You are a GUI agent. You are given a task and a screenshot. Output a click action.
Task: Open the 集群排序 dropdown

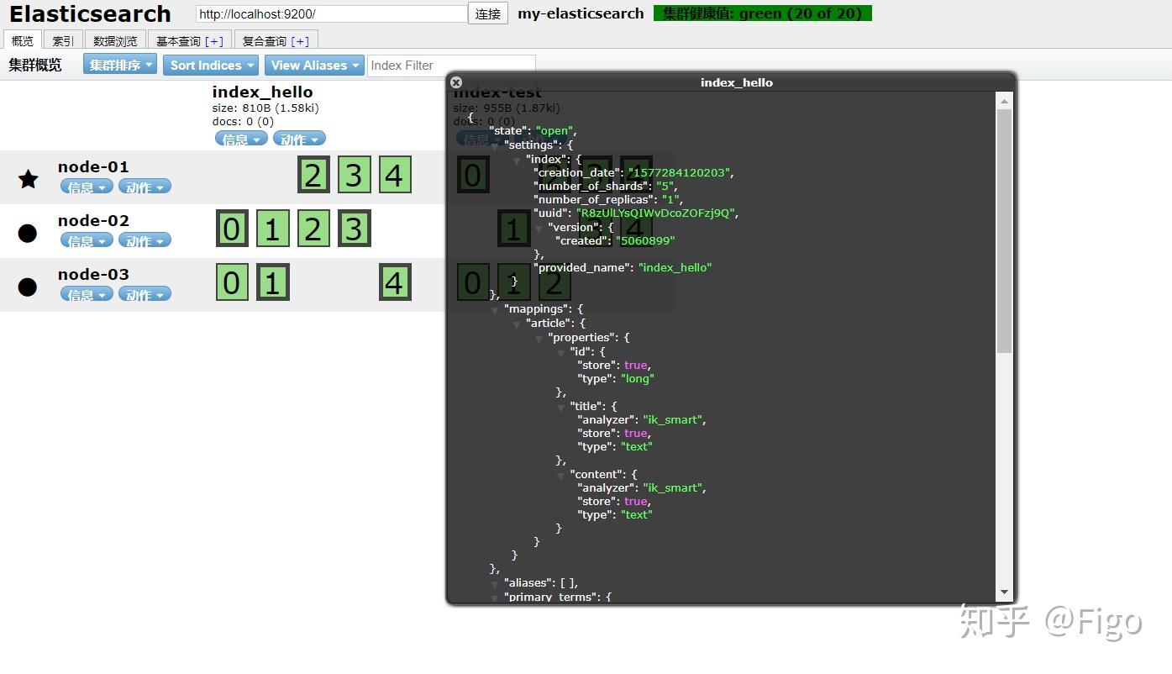click(x=120, y=65)
